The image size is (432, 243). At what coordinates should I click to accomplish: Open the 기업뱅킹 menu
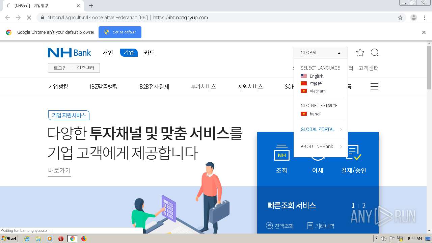pos(58,86)
